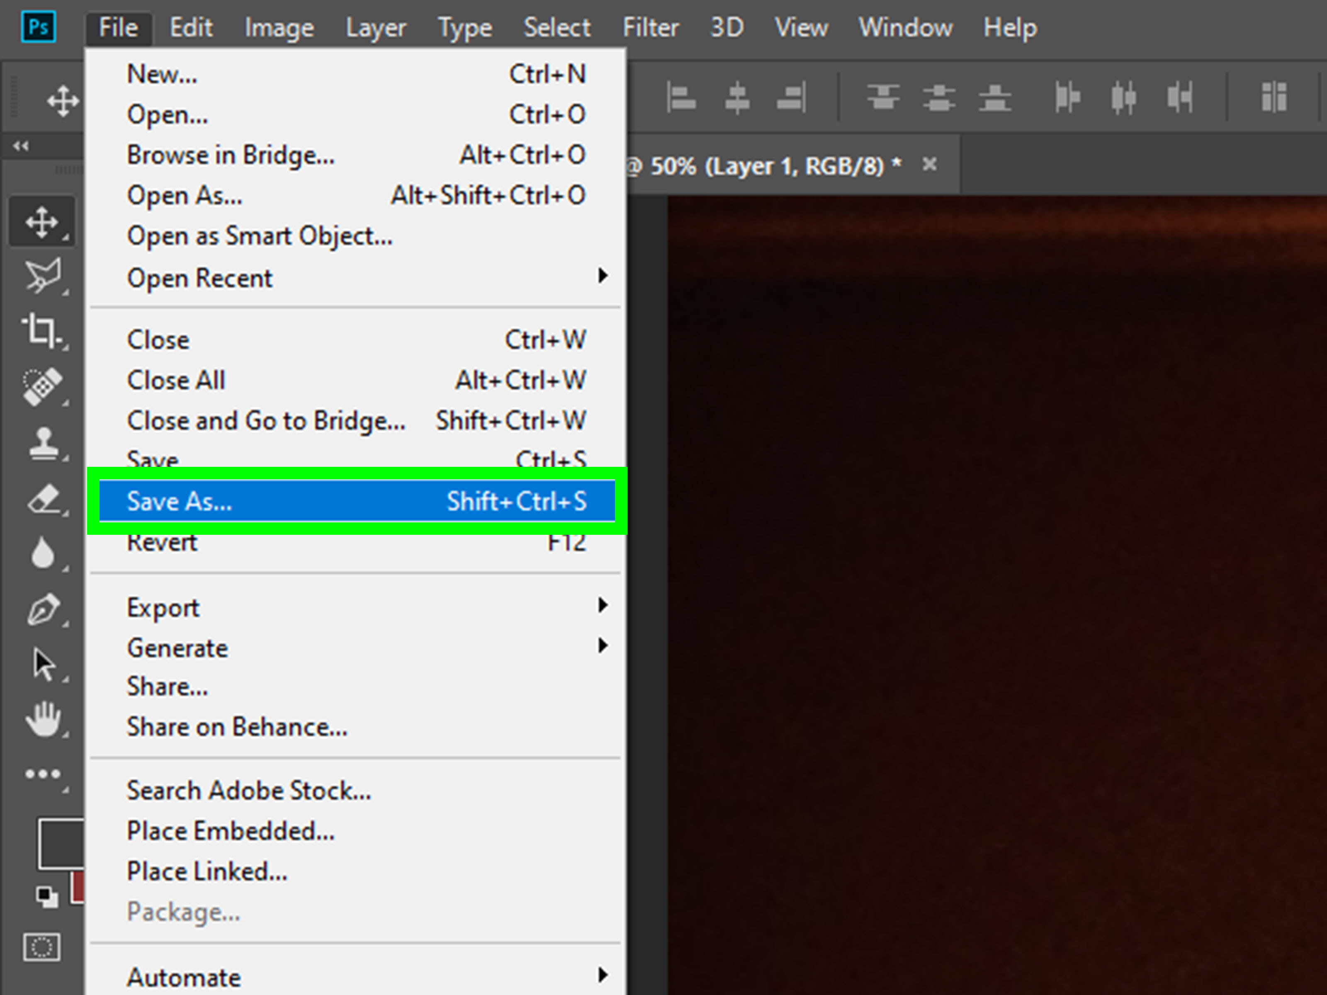The height and width of the screenshot is (995, 1327).
Task: Expand the Export submenu
Action: [x=357, y=607]
